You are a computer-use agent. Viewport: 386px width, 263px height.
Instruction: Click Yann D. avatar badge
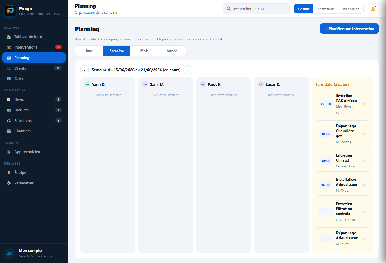point(87,84)
